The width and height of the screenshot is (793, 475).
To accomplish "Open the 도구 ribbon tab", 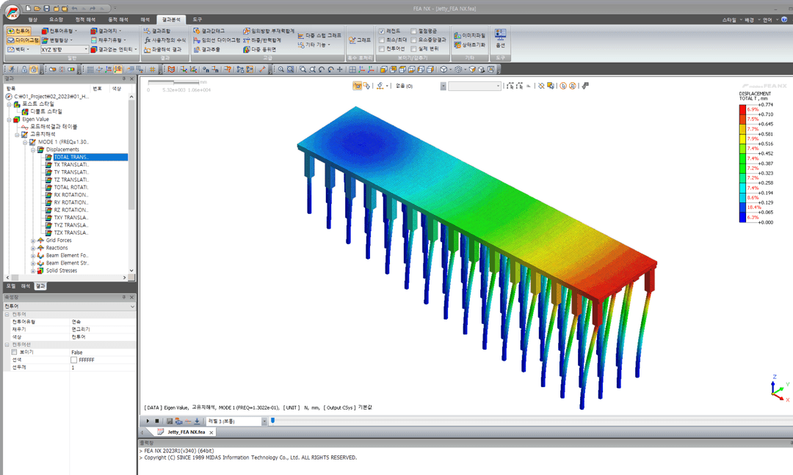I will [x=198, y=20].
